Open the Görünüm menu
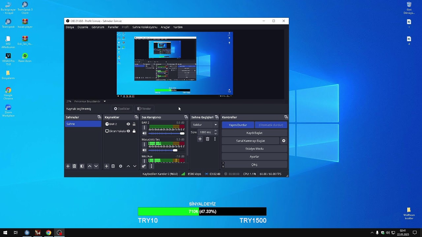The height and width of the screenshot is (237, 422). [98, 27]
